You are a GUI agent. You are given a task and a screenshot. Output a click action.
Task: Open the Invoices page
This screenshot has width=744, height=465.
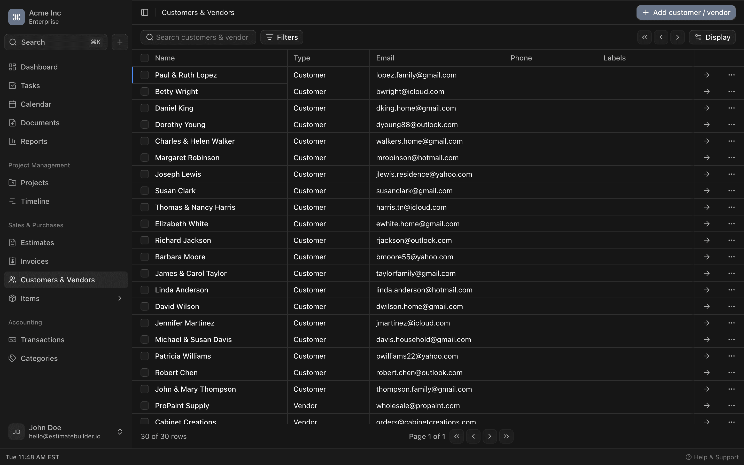[34, 261]
